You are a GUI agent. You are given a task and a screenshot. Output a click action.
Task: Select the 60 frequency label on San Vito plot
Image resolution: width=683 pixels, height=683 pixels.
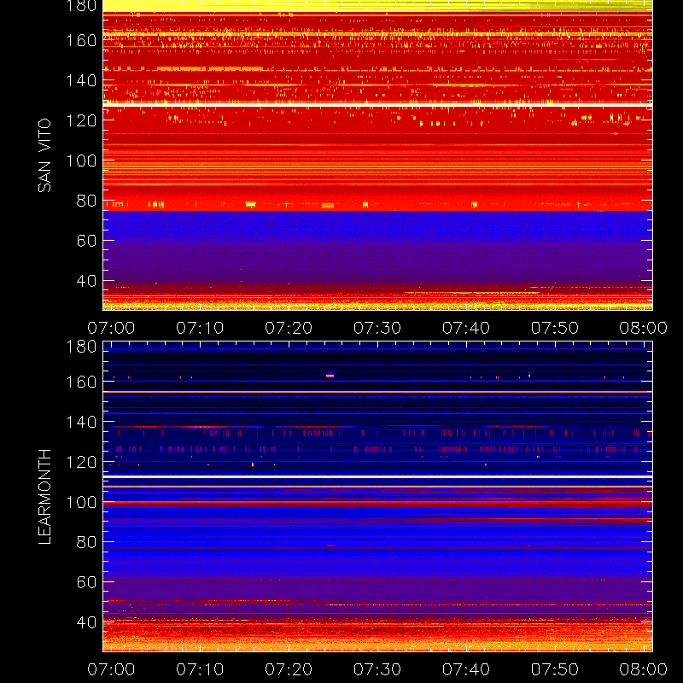pyautogui.click(x=86, y=241)
